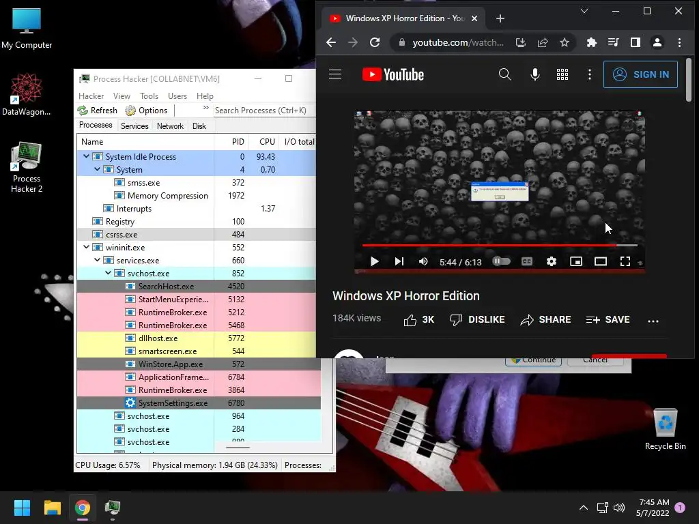Open the Users menu in Process Hacker
699x524 pixels.
point(177,96)
